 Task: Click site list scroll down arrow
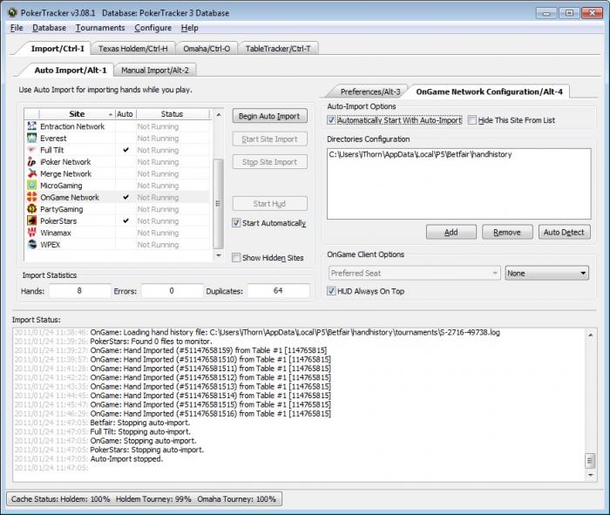coord(218,255)
